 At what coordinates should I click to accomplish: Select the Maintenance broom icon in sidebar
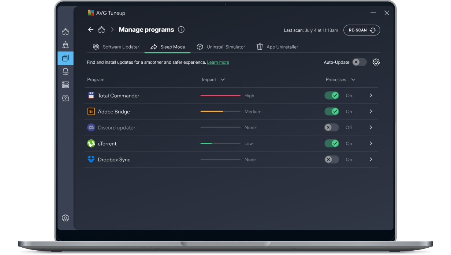point(66,45)
